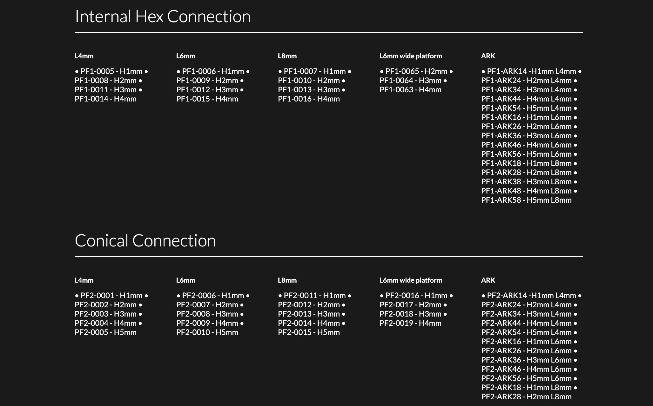Click the L6mm wide platform heading in Internal Hex
Image resolution: width=653 pixels, height=406 pixels.
coord(411,56)
